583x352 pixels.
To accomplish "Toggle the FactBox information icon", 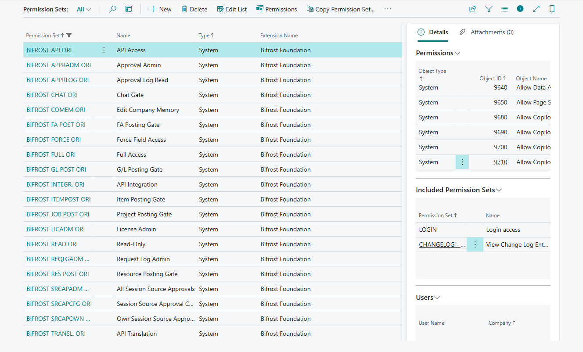I will 520,9.
